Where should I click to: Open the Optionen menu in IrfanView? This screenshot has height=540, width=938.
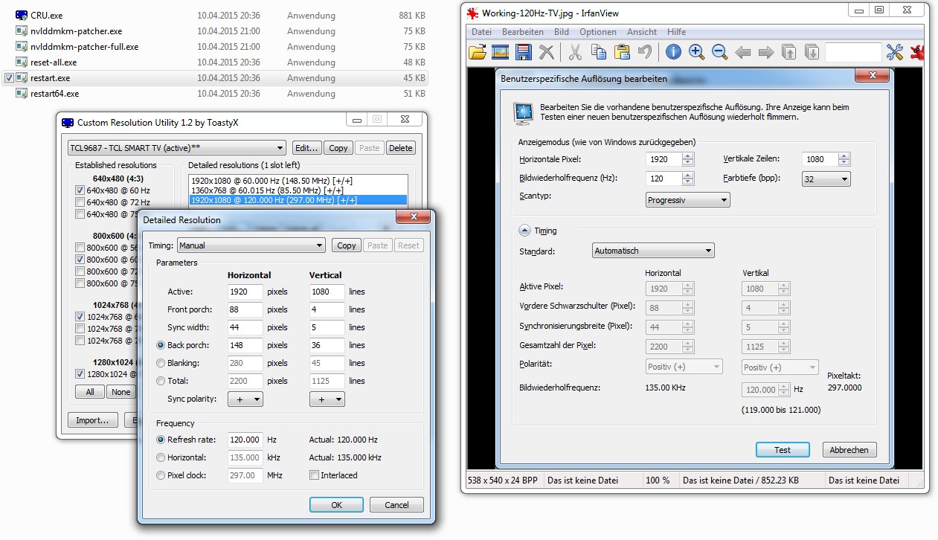[x=598, y=32]
